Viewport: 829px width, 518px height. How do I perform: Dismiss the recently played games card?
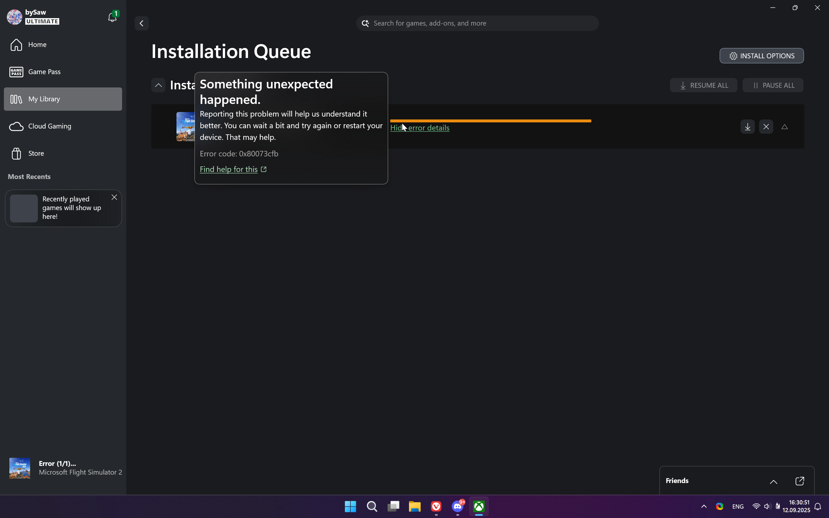pyautogui.click(x=114, y=197)
